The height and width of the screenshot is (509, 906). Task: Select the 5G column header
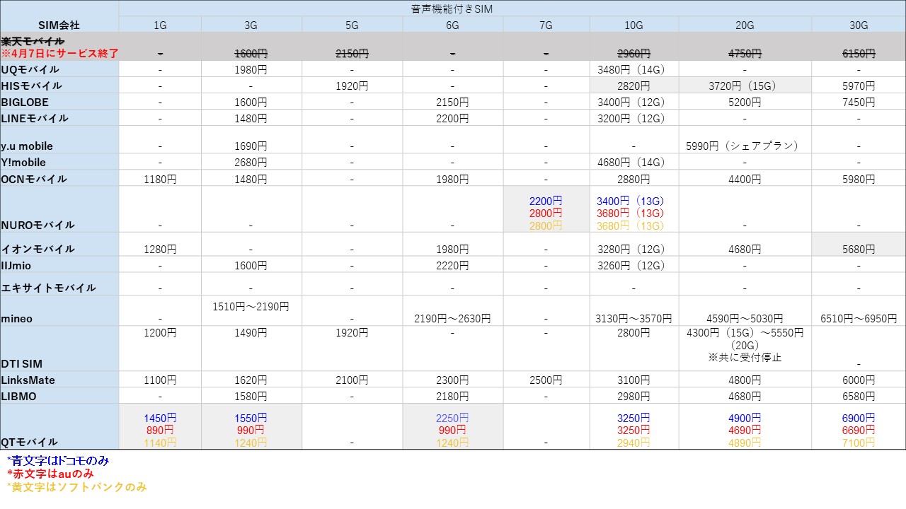[x=352, y=25]
